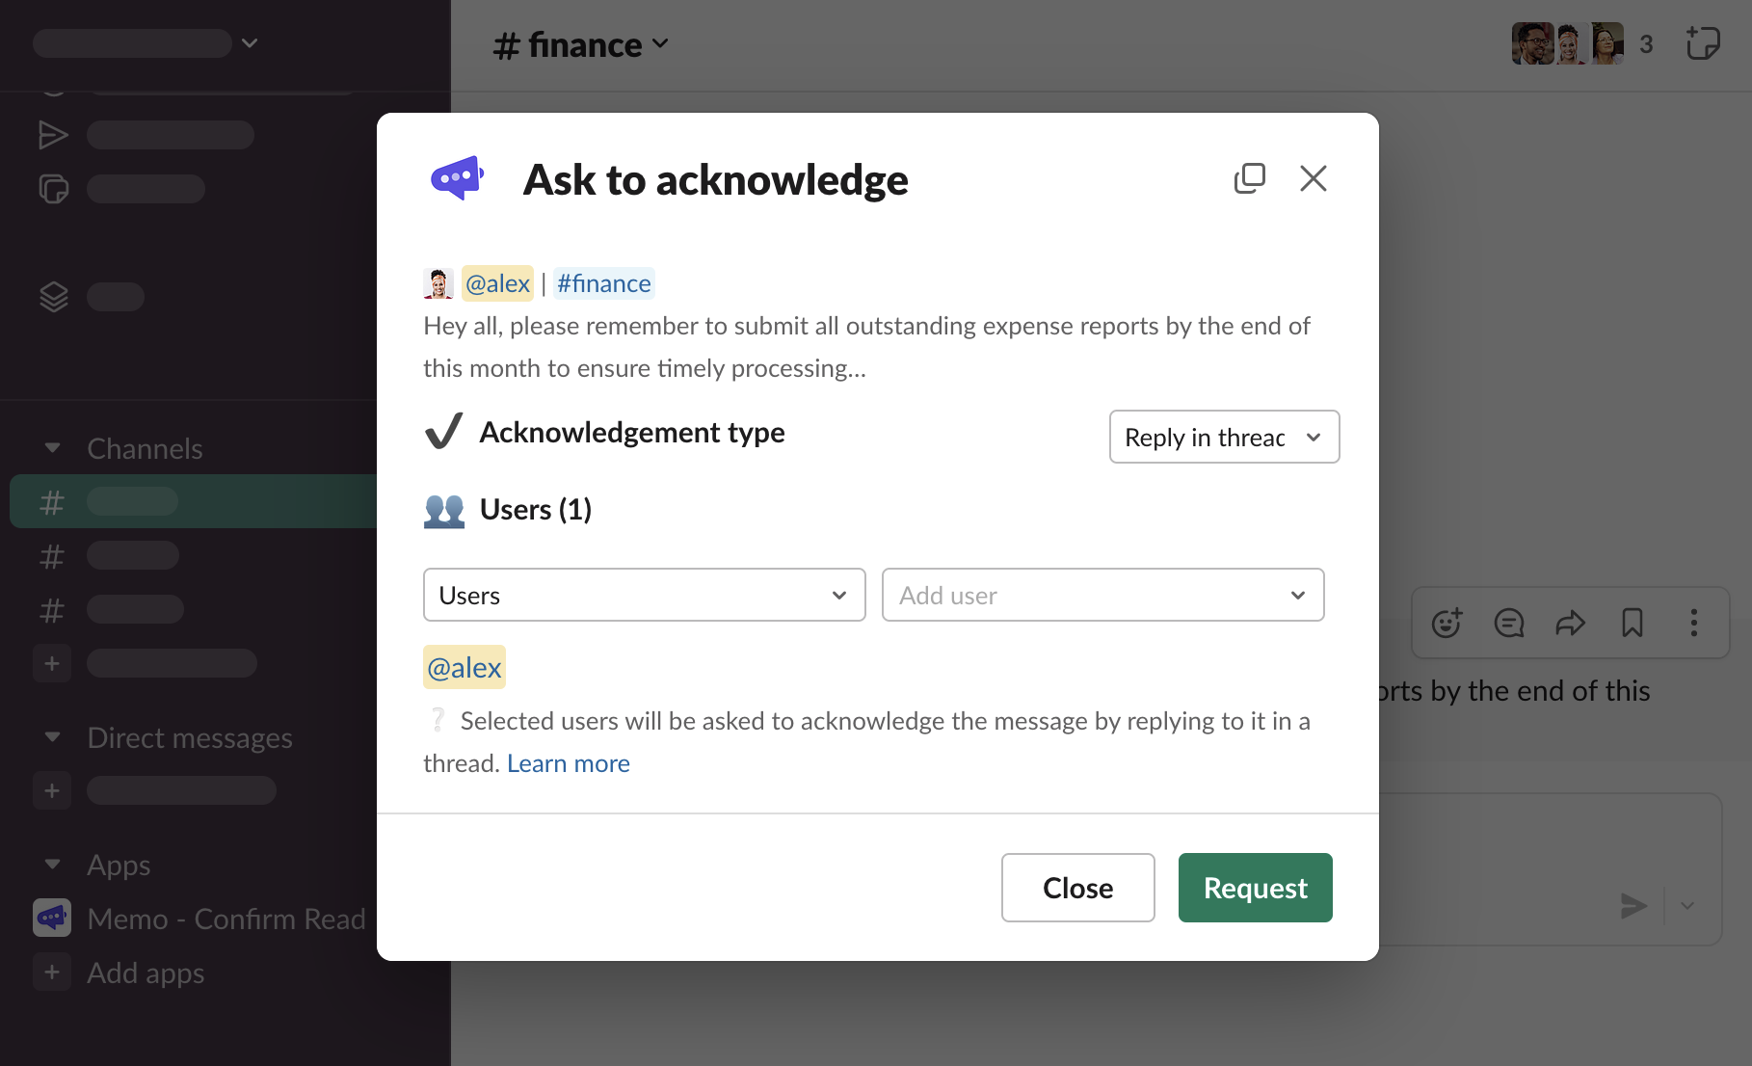Viewport: 1752px width, 1066px height.
Task: Click the Learn more link
Action: (568, 763)
